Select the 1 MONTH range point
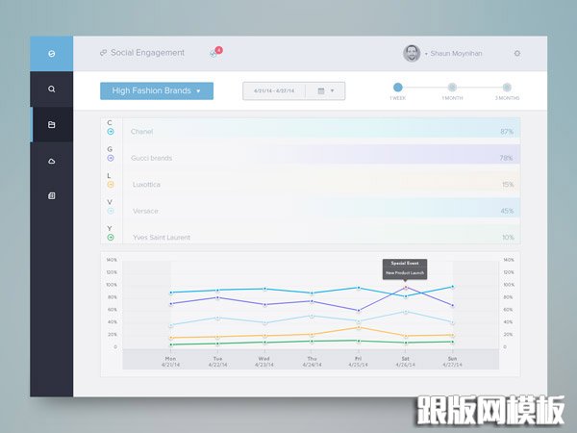The width and height of the screenshot is (577, 433). [x=452, y=88]
